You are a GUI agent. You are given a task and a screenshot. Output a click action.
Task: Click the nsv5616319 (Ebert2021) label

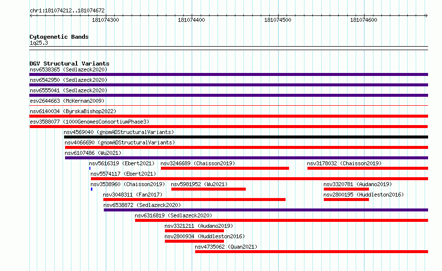click(x=122, y=163)
